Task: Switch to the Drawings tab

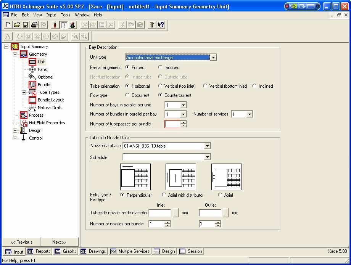Action: [x=93, y=251]
